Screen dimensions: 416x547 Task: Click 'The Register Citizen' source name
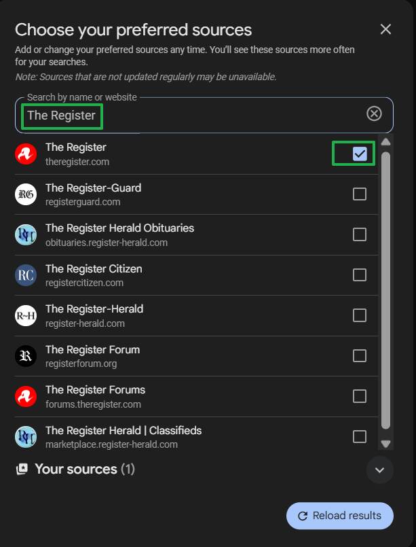coord(94,268)
